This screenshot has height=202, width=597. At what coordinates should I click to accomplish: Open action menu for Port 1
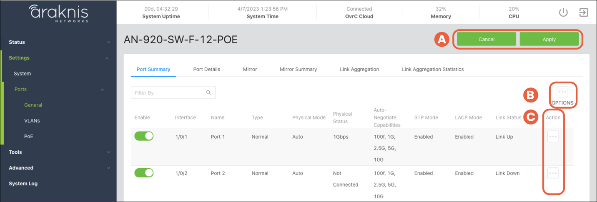coord(553,136)
